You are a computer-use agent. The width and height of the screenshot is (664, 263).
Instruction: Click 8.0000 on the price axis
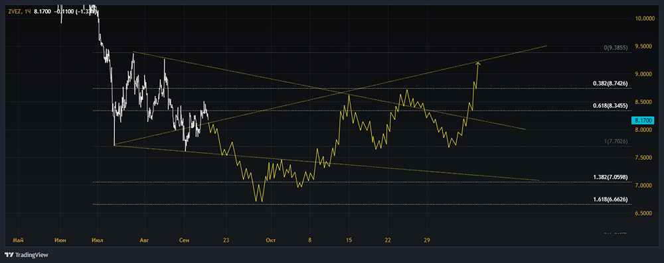tap(644, 130)
